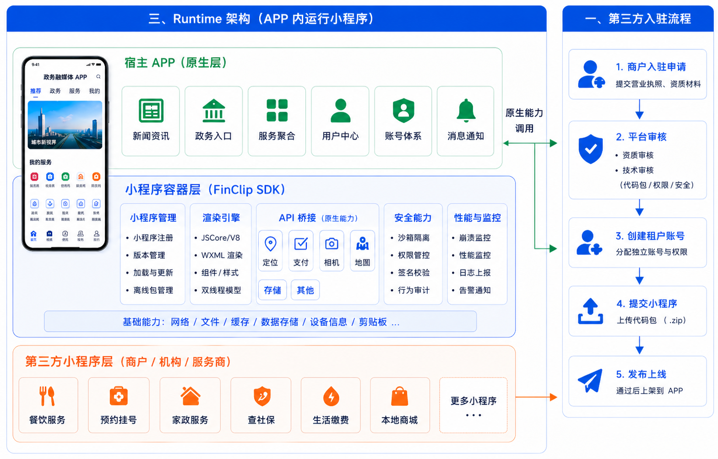Viewport: 718px width, 459px height.
Task: Select the 地图 map icon
Action: (x=362, y=244)
